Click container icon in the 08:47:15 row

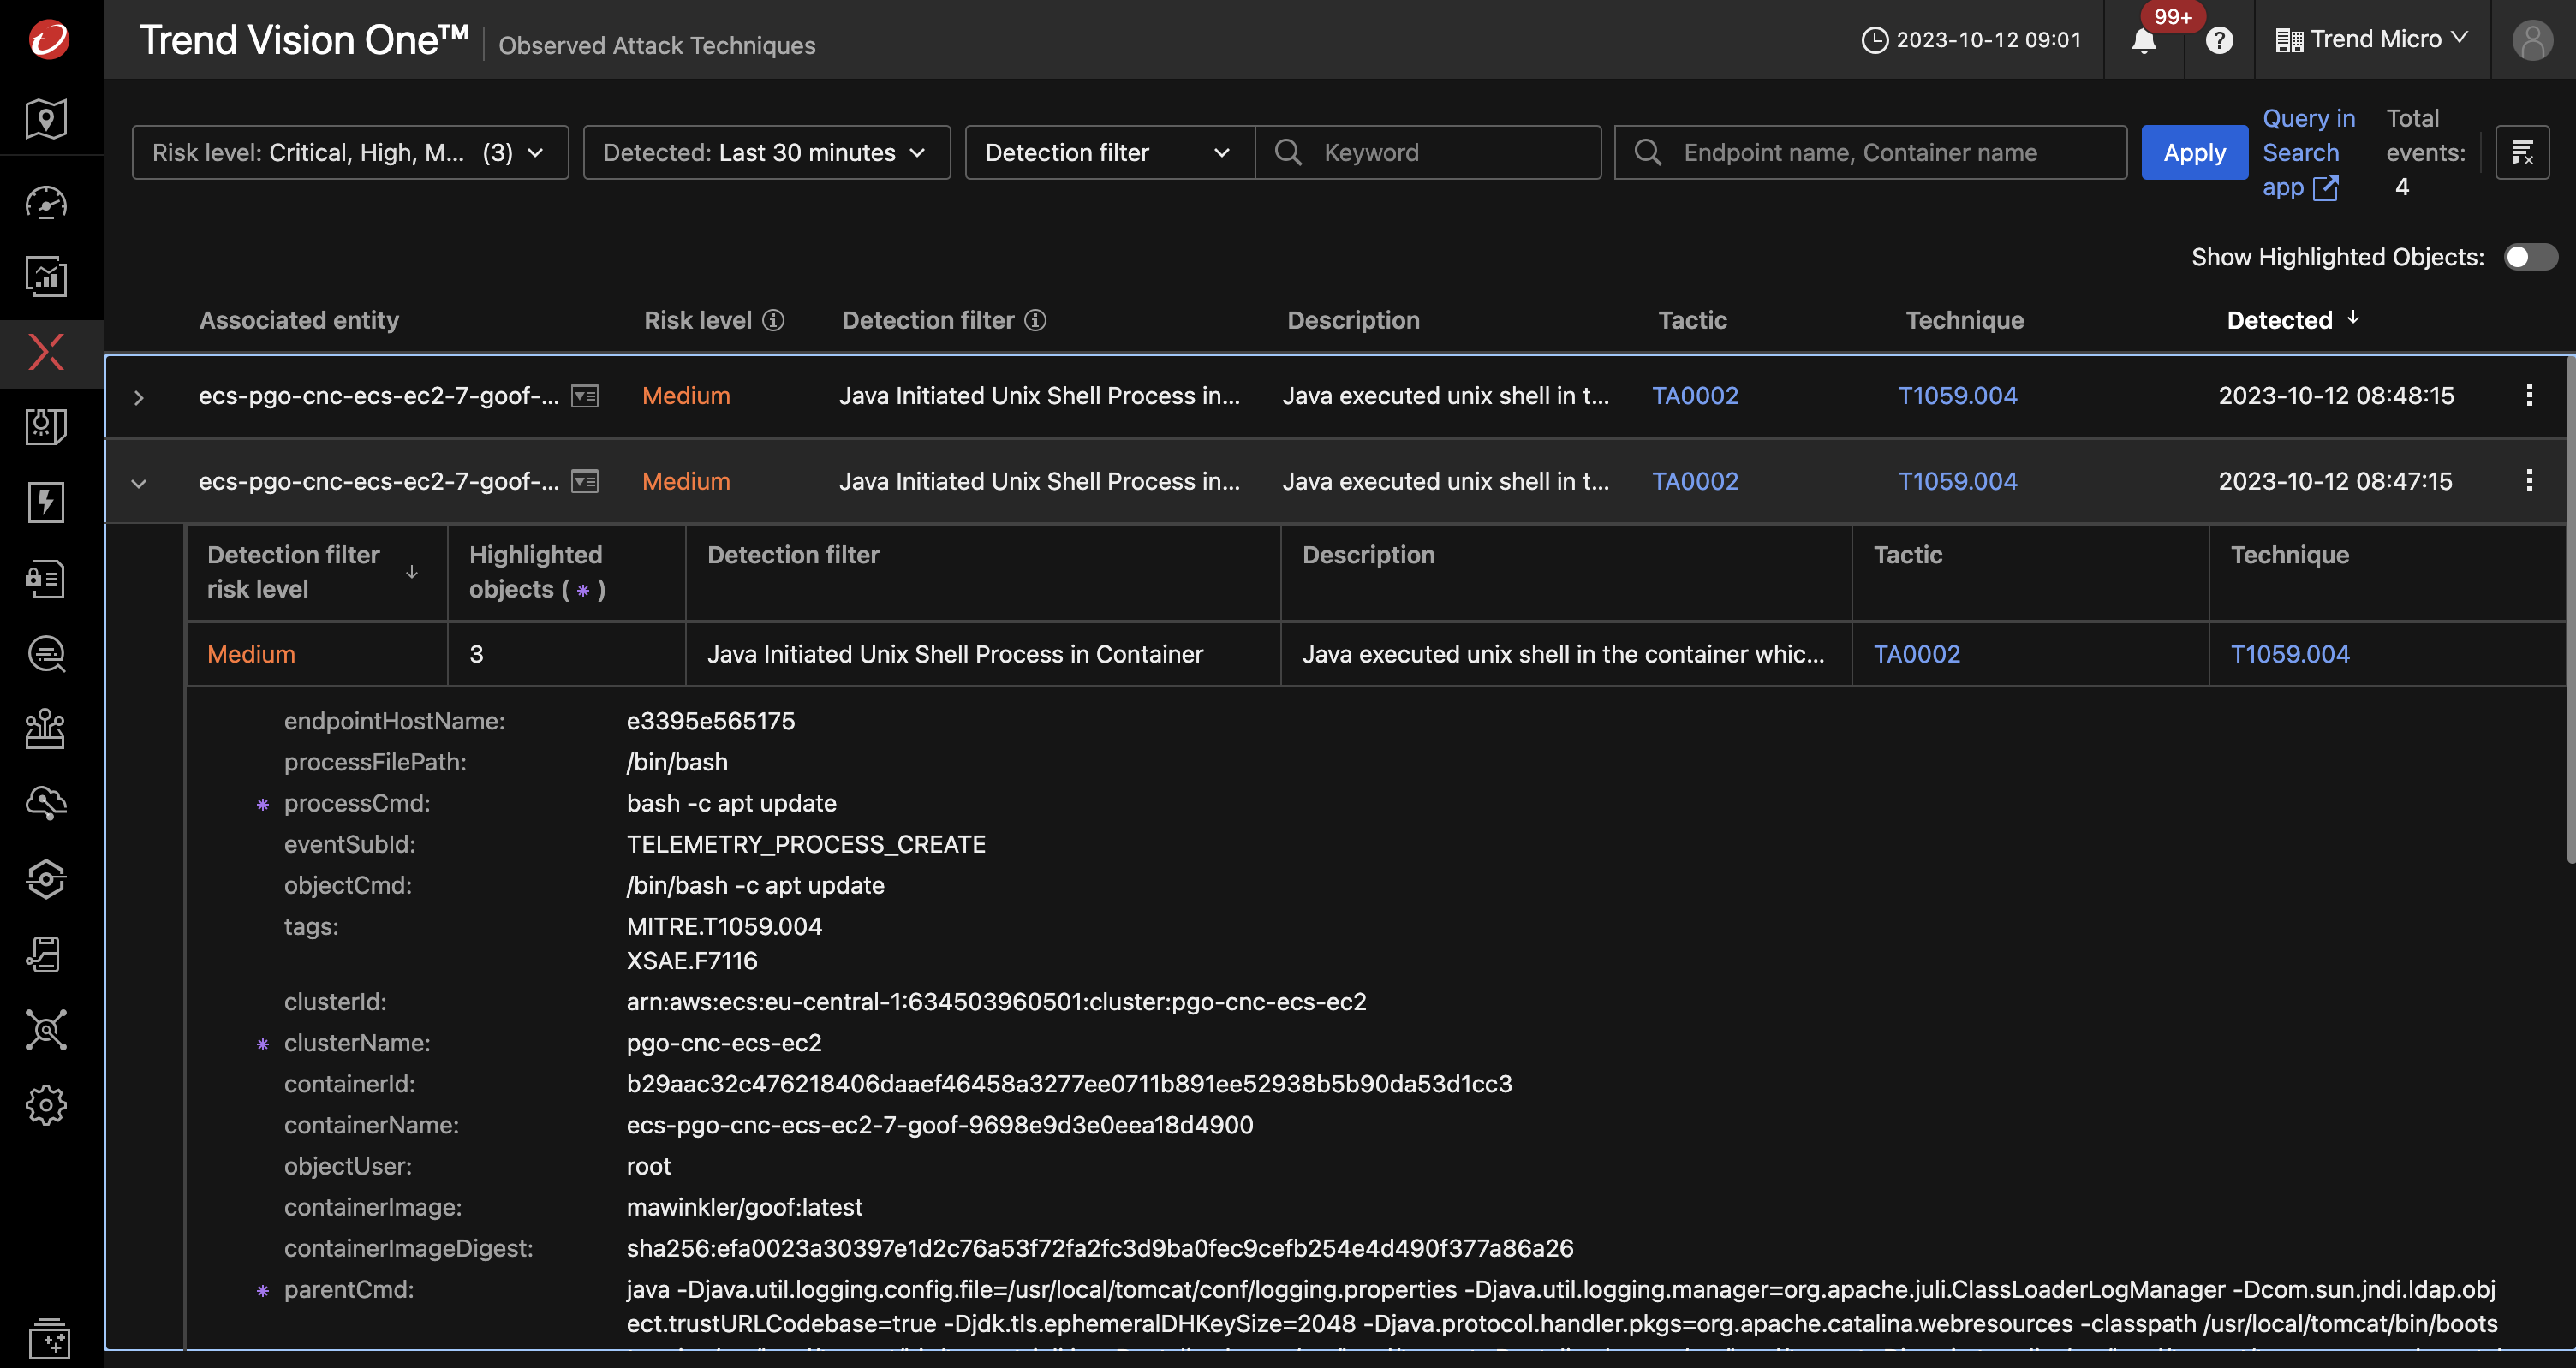pyautogui.click(x=585, y=481)
